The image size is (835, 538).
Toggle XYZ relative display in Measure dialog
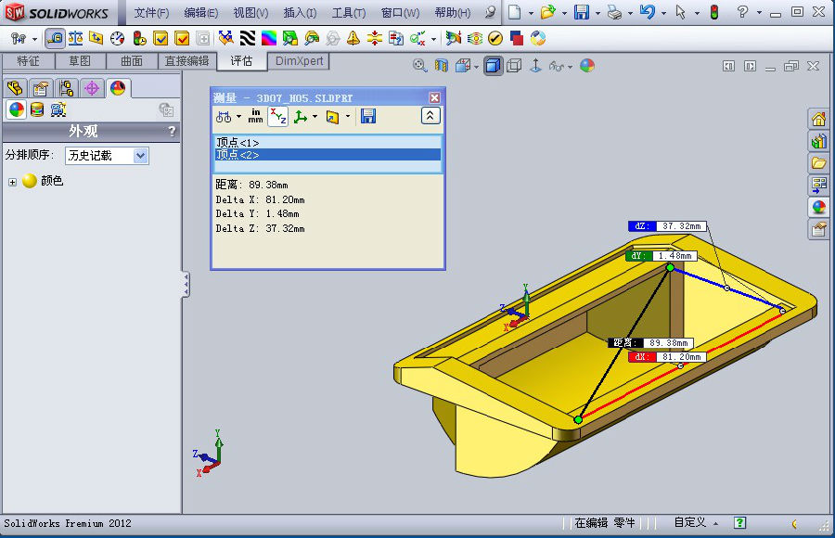pos(277,116)
